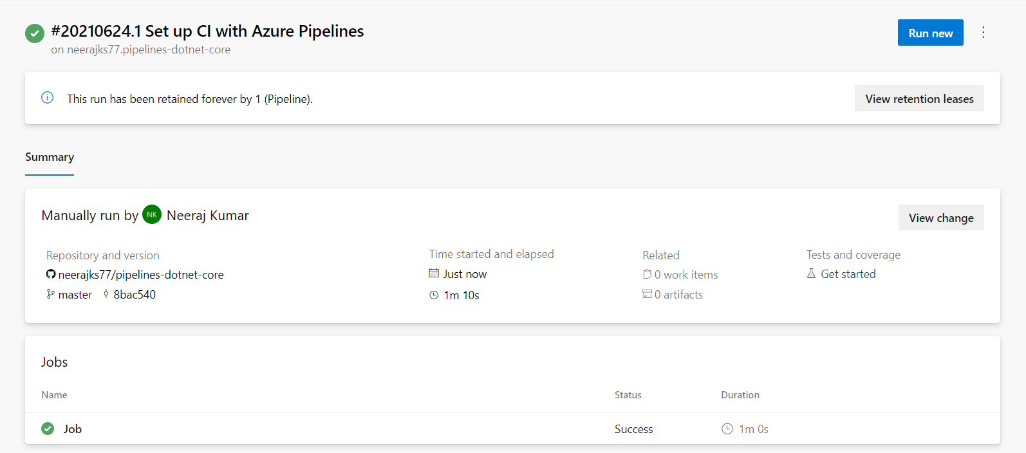
Task: Click the branch icon beside master
Action: [51, 294]
